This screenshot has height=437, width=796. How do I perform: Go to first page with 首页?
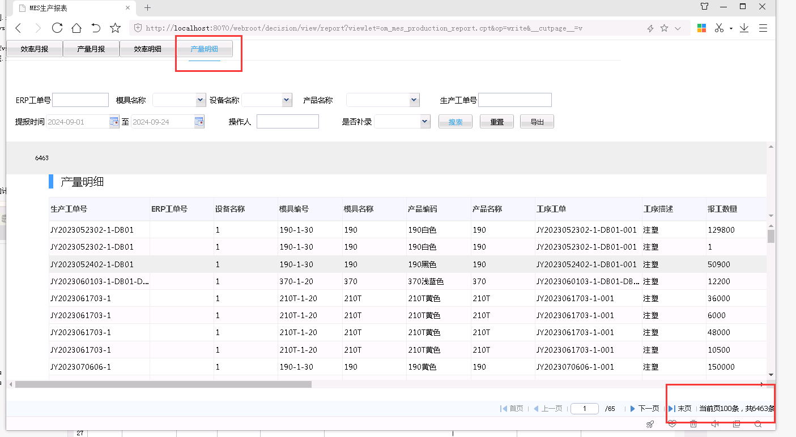coord(512,409)
